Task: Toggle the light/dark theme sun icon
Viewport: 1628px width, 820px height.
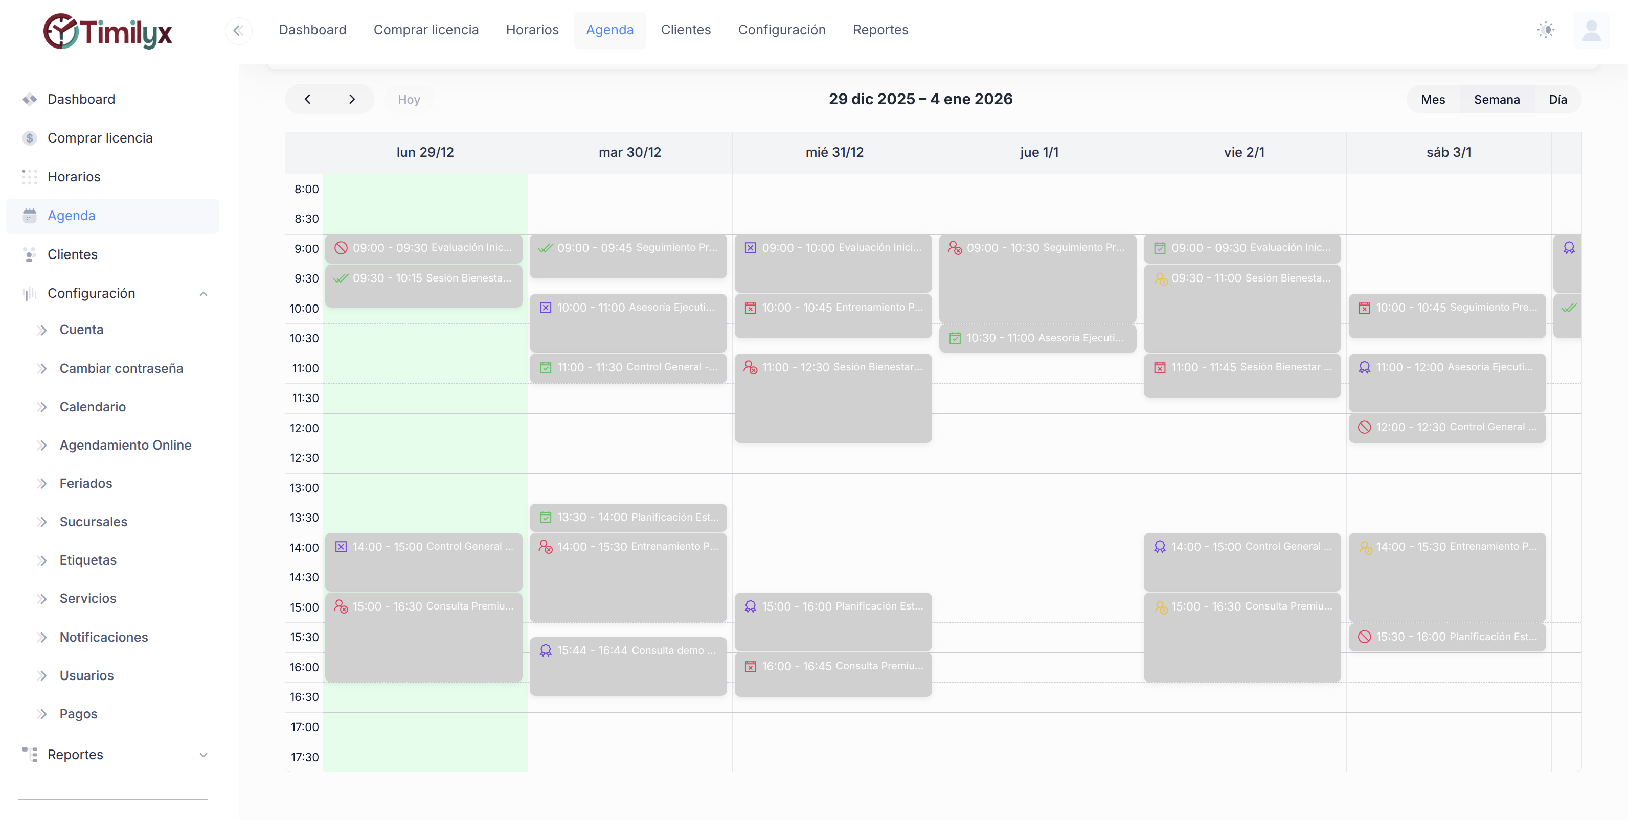Action: click(1545, 30)
